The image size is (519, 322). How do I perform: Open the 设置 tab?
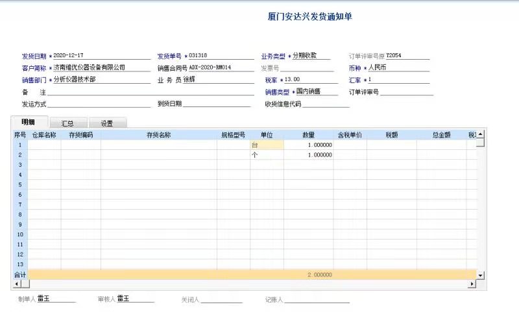coord(107,123)
